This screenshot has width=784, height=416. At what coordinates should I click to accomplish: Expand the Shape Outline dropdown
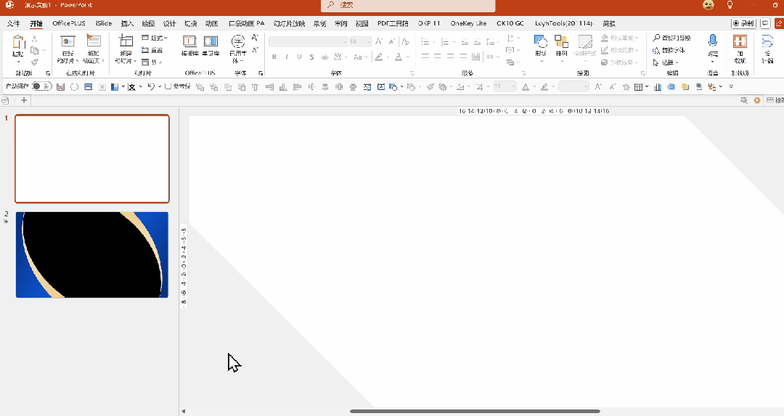[x=619, y=50]
